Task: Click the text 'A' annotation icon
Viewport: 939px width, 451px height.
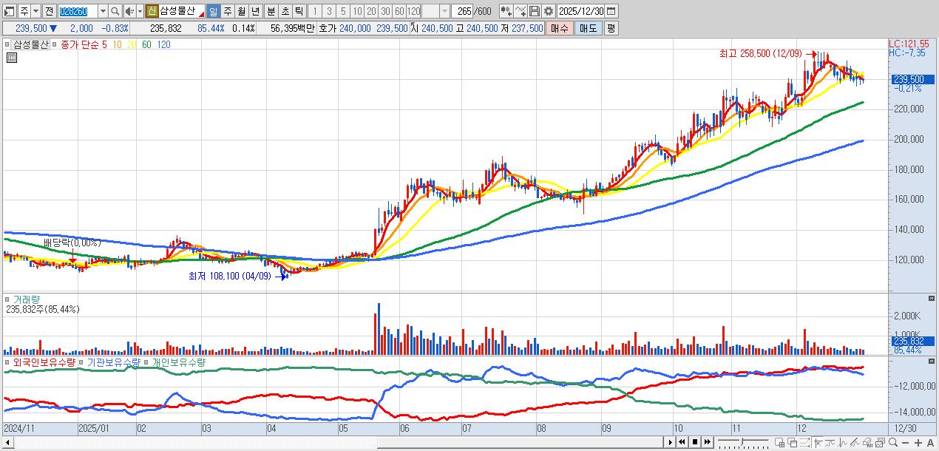Action: 930,442
